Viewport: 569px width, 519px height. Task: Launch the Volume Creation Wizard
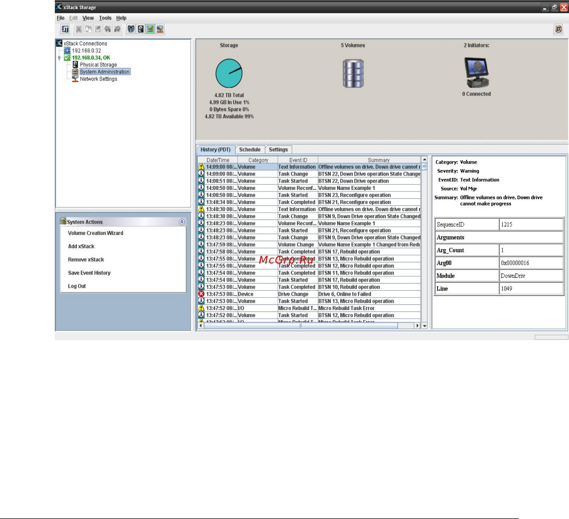pyautogui.click(x=95, y=233)
